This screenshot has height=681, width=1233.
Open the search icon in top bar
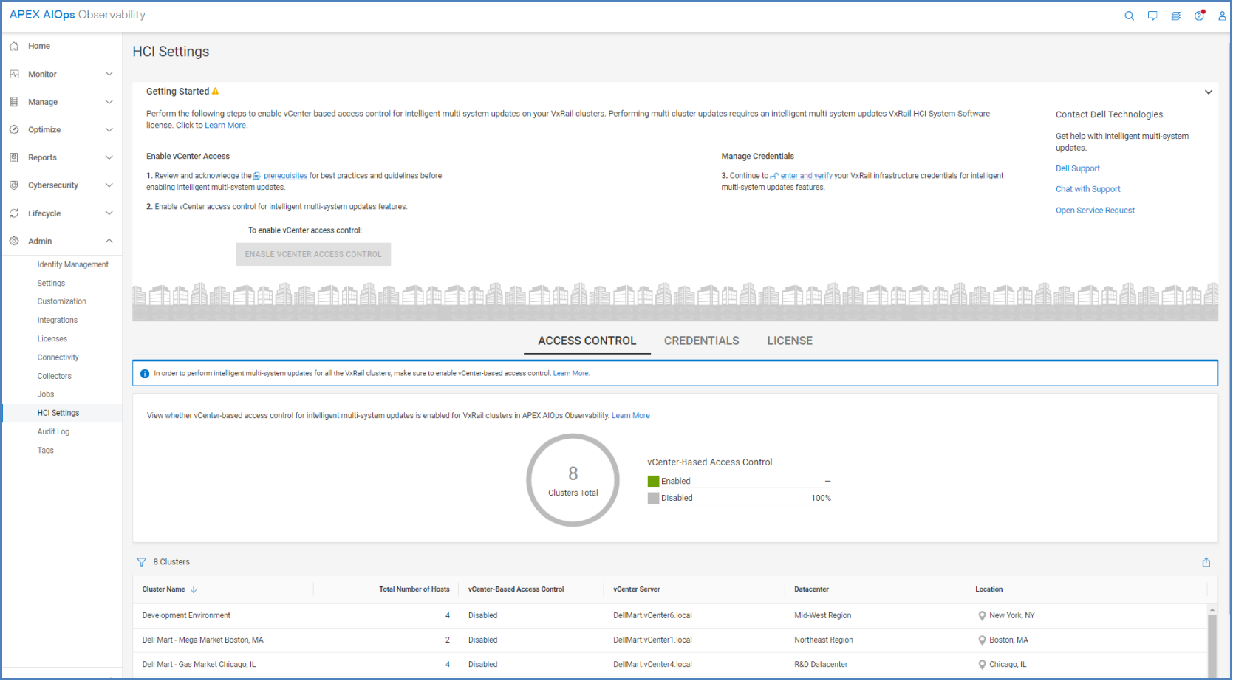pyautogui.click(x=1129, y=16)
